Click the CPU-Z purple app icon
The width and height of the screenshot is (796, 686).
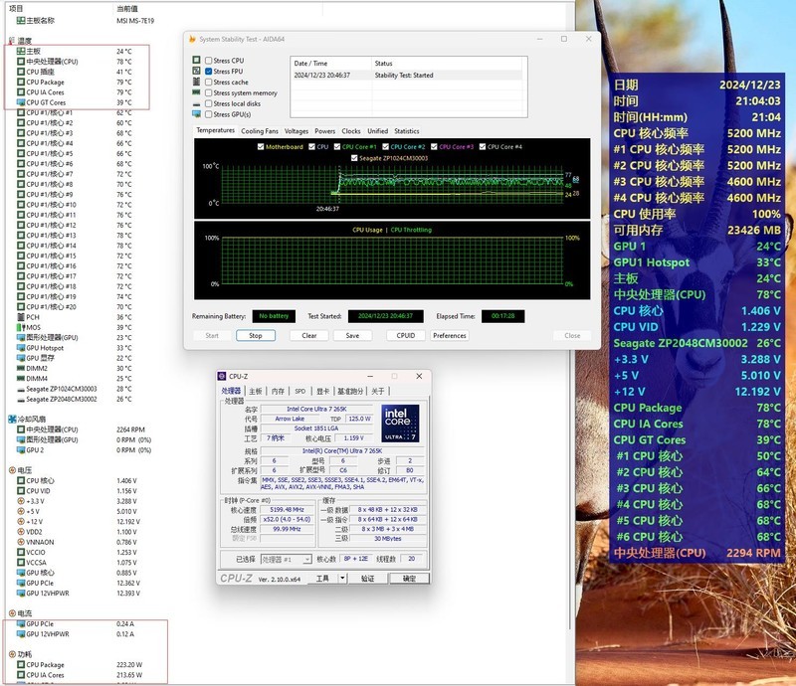click(224, 376)
